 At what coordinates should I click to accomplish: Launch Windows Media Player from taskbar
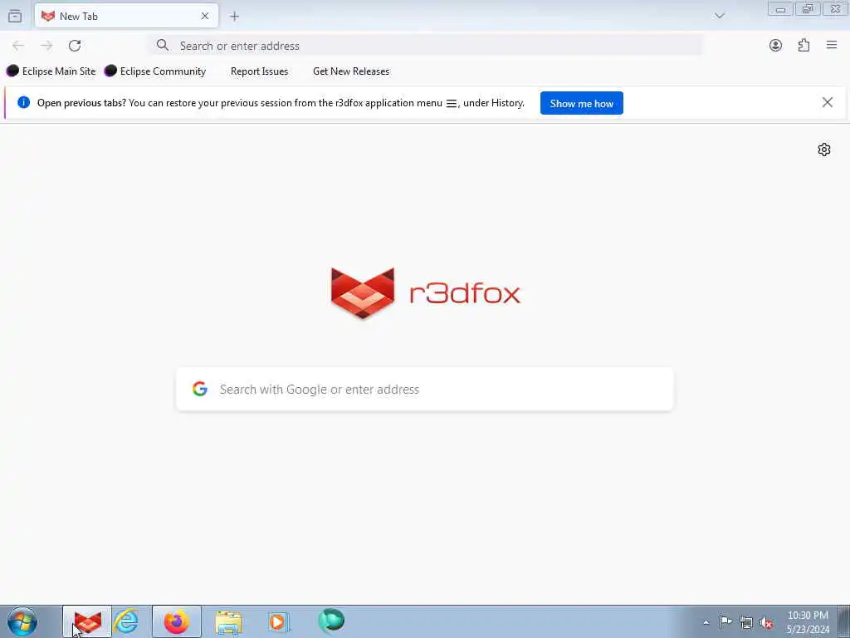tap(279, 621)
